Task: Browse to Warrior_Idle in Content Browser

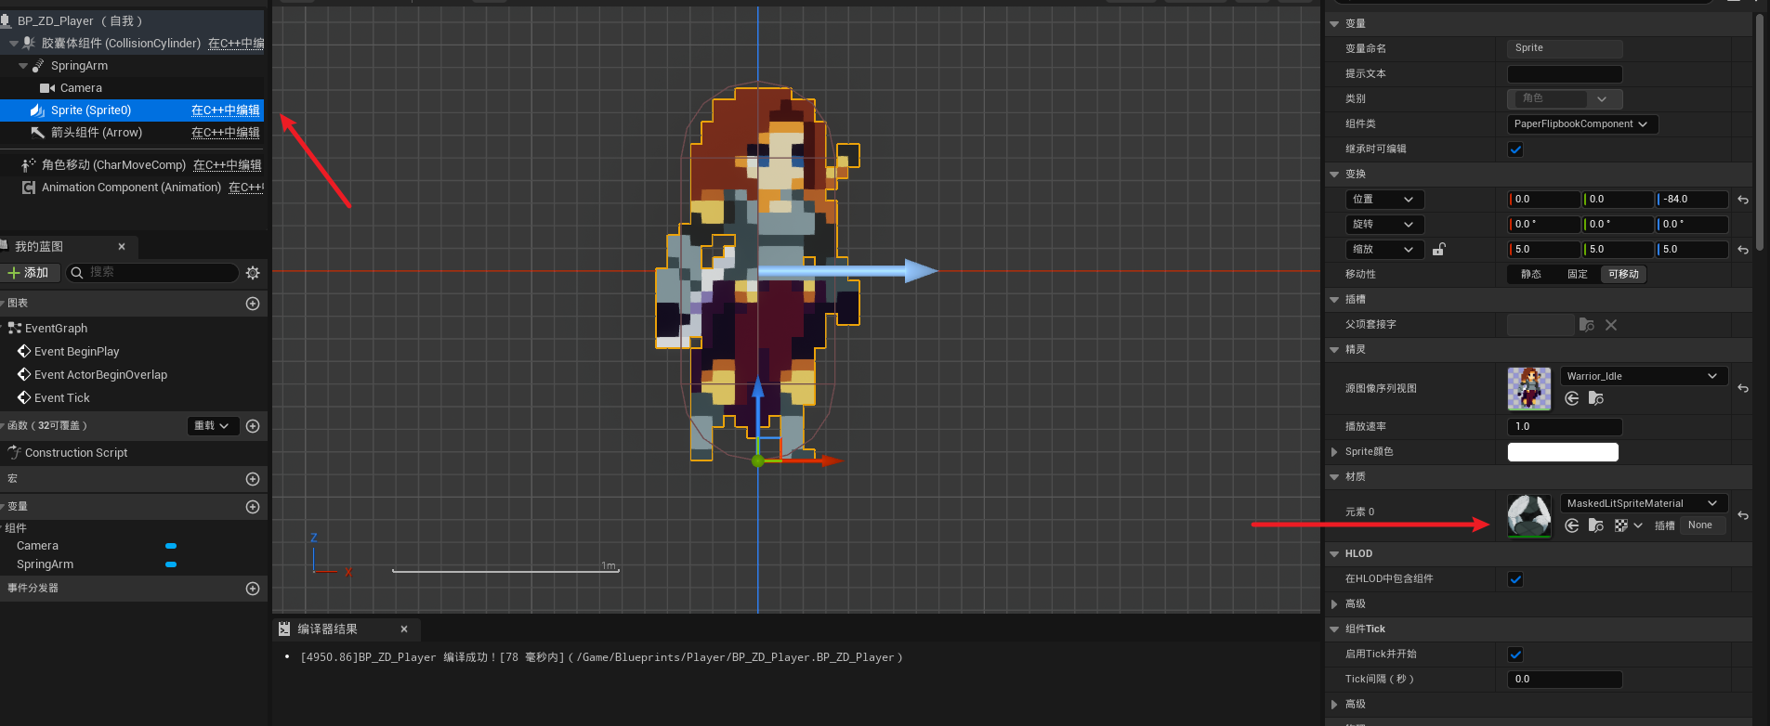Action: pos(1595,398)
